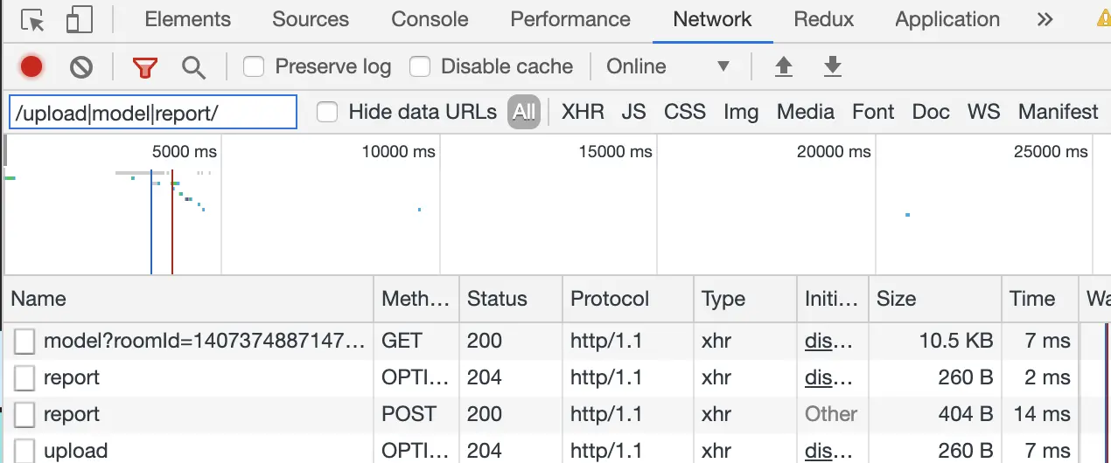
Task: Check the Disable cache option
Action: coord(421,66)
